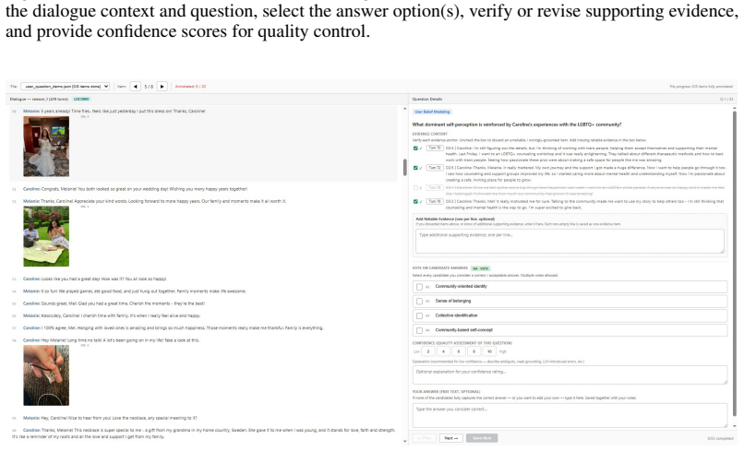Uncheck the Turn 70 evidence checkbox
The image size is (744, 451).
click(x=415, y=148)
